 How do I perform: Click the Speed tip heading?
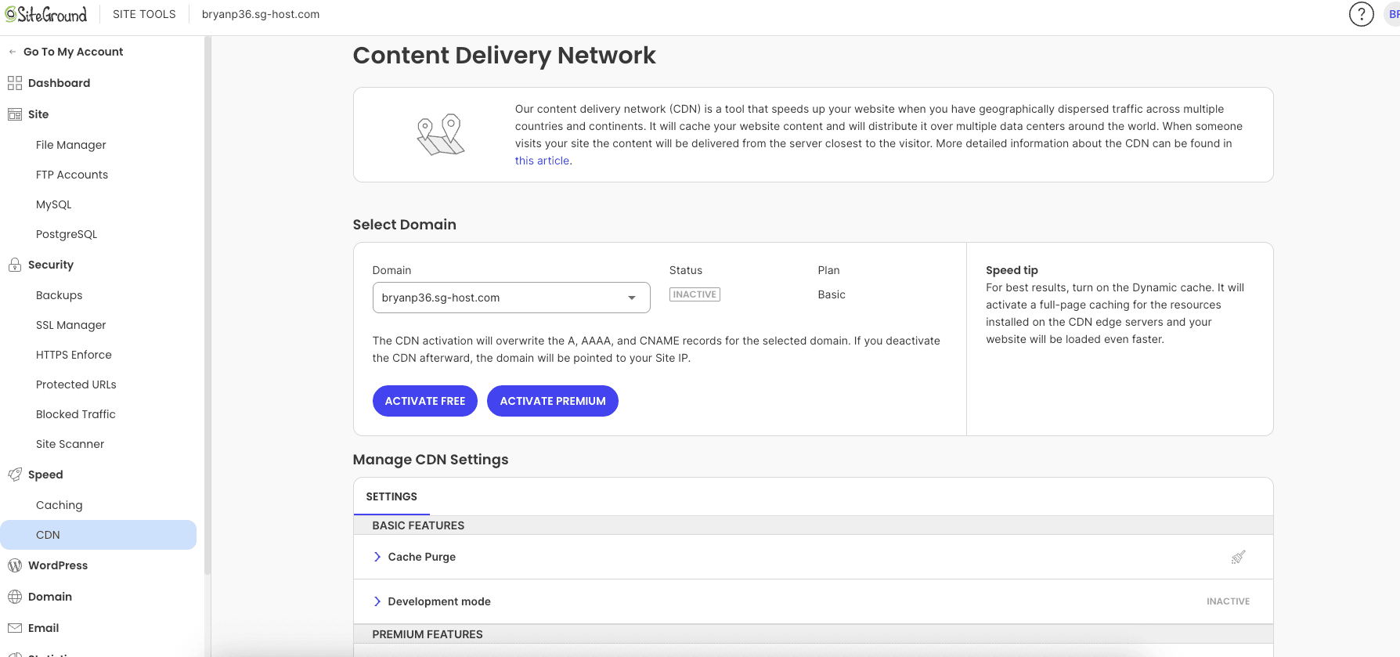(x=1012, y=270)
